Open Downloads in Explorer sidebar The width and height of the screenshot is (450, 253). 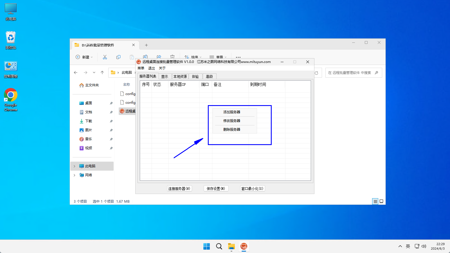86,121
